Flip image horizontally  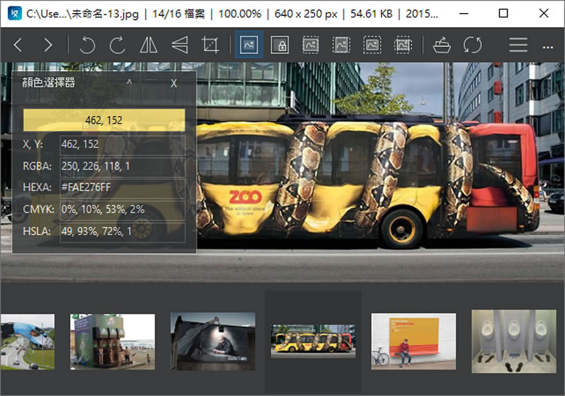coord(149,45)
